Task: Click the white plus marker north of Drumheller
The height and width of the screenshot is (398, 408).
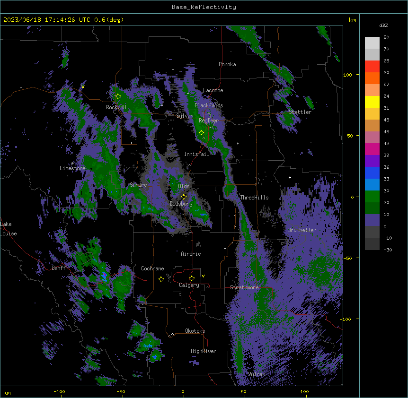Action: (290, 177)
